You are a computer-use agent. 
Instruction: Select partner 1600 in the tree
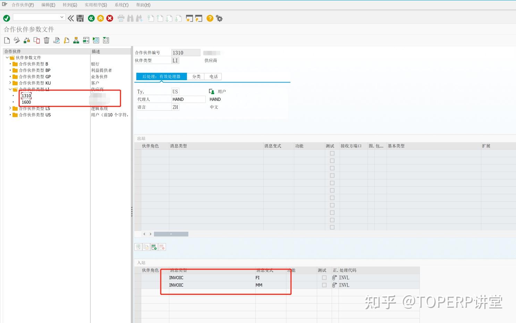[26, 102]
